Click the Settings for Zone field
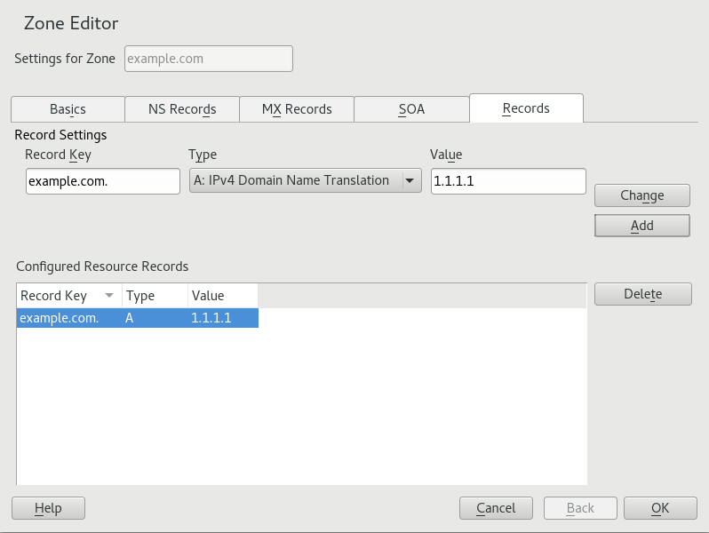 [x=209, y=59]
